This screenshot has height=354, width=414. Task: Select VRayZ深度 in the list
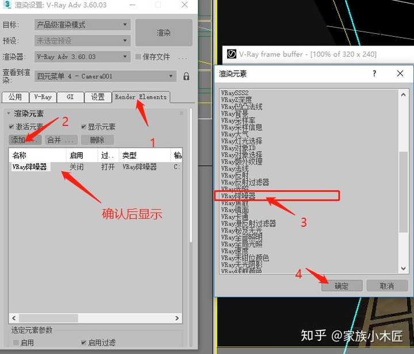pyautogui.click(x=236, y=100)
